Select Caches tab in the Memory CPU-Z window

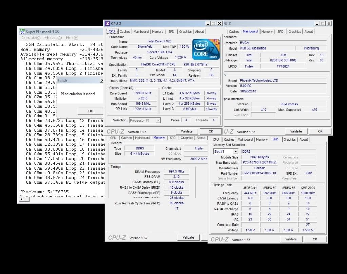point(127,138)
